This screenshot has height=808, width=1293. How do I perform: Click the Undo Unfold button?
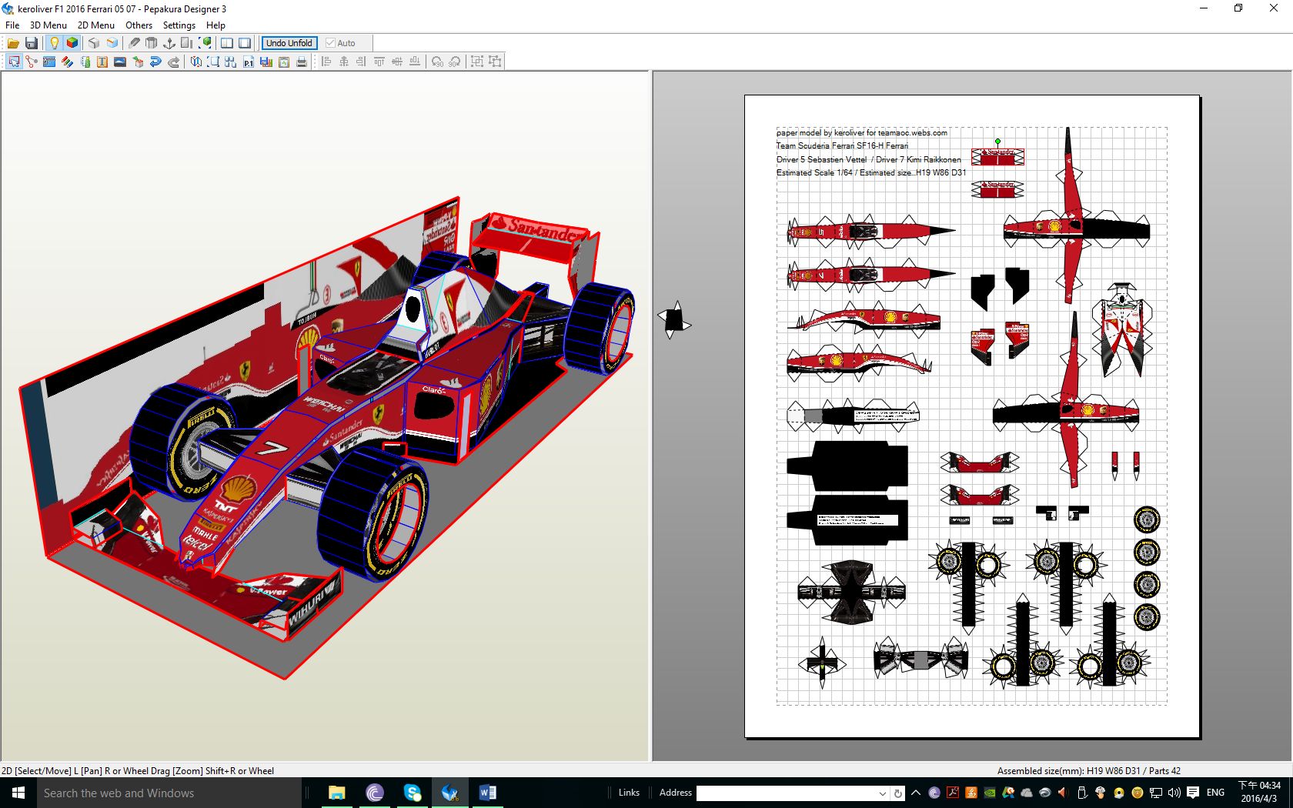[289, 43]
